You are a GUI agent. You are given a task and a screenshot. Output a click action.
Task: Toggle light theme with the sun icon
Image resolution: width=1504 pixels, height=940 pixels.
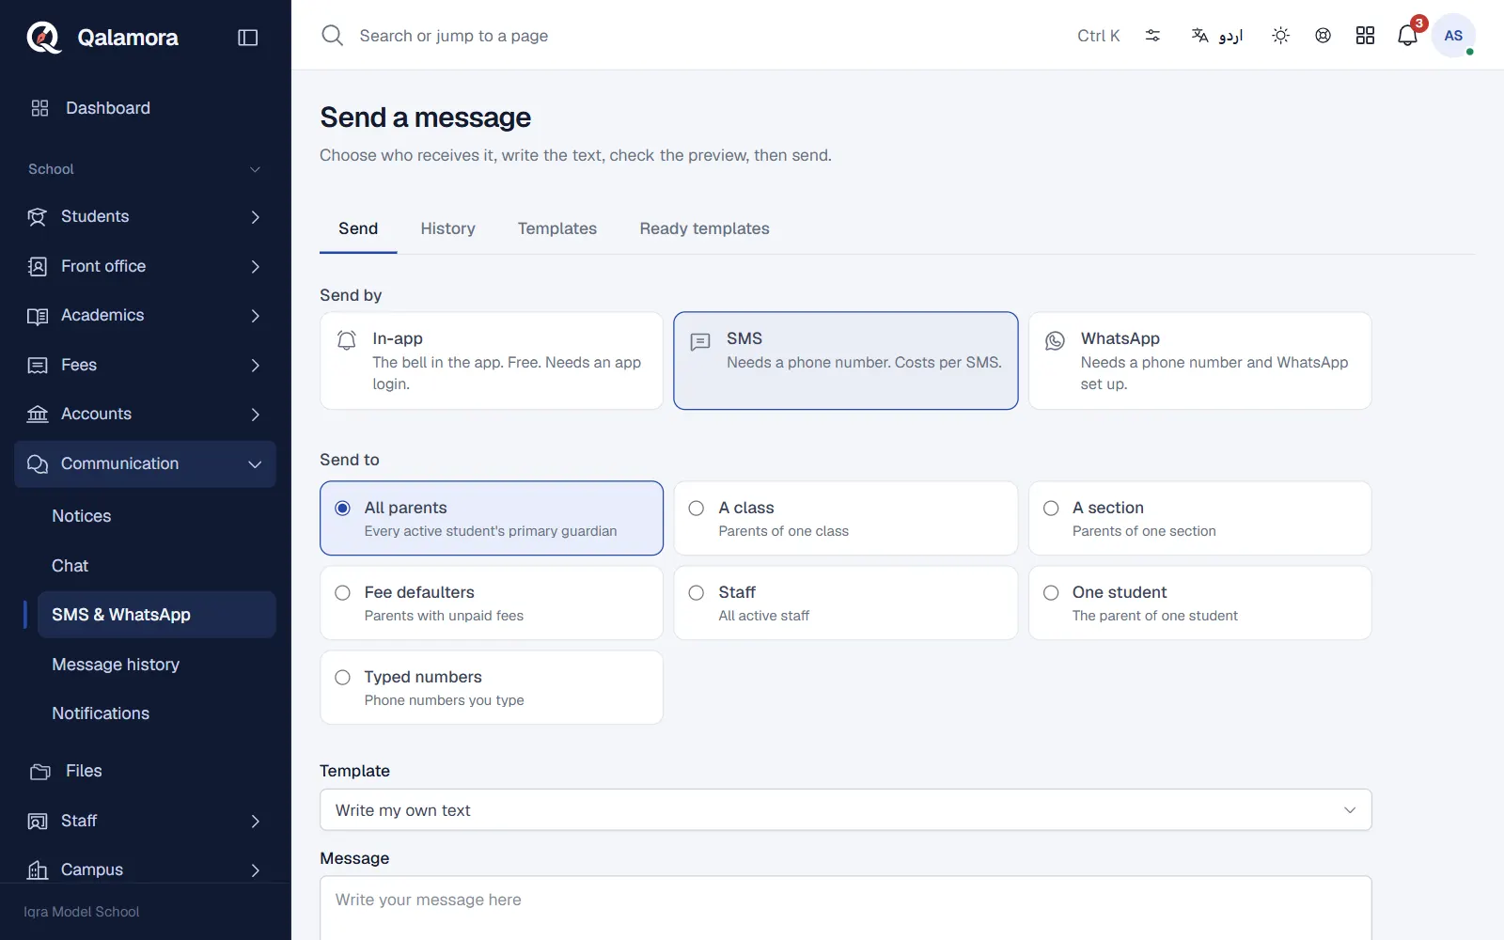1280,36
